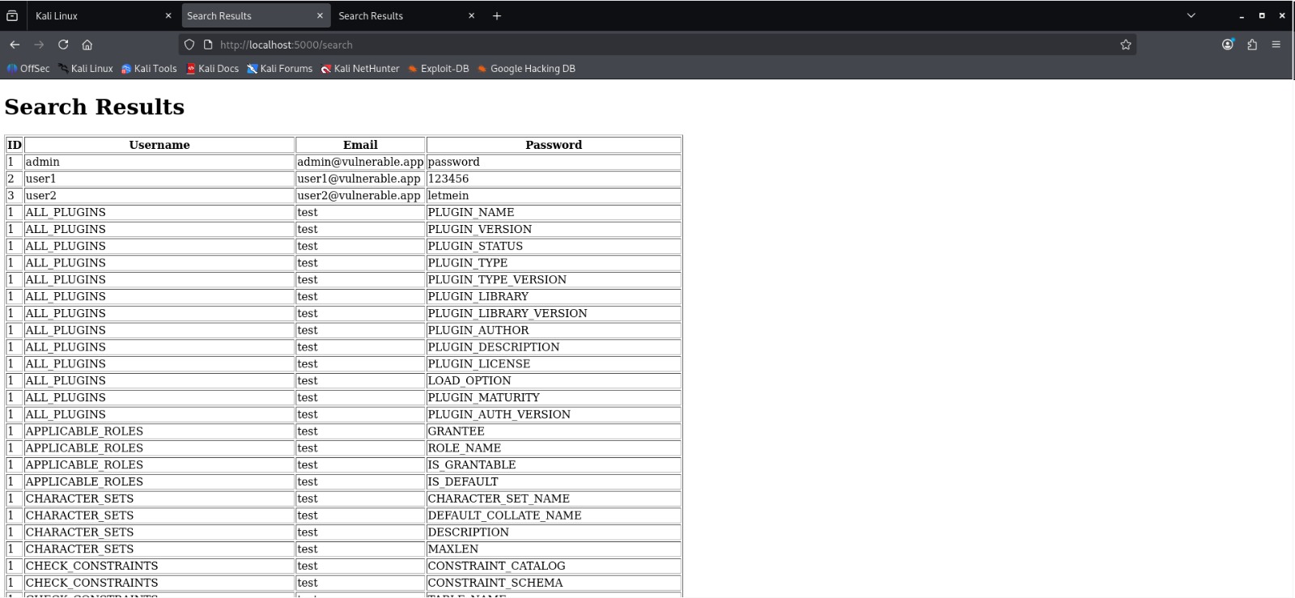This screenshot has width=1295, height=598.
Task: Click the PLUGIN_LICENSE cell
Action: (x=554, y=364)
